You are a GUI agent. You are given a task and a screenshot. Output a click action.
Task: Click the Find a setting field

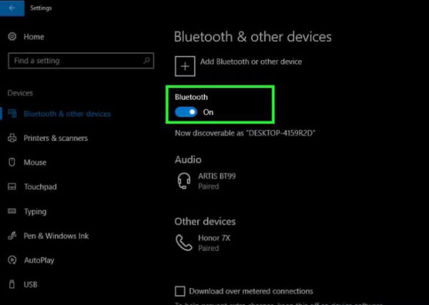point(81,61)
